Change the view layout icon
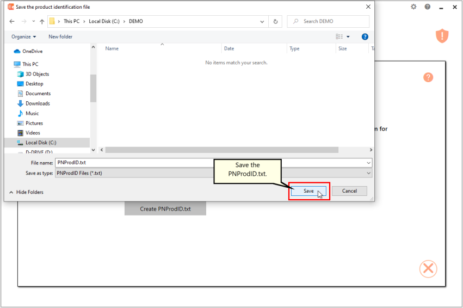The width and height of the screenshot is (463, 308). tap(339, 36)
